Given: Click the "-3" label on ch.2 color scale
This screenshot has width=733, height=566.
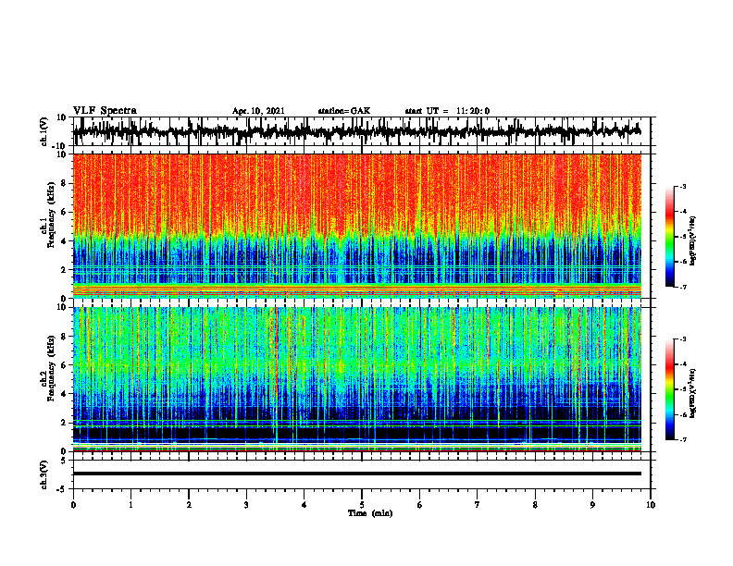Looking at the screenshot, I should [x=682, y=339].
